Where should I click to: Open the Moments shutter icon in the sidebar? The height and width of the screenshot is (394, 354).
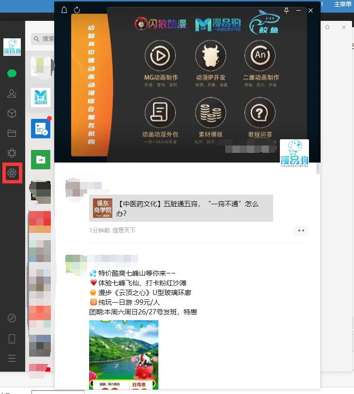[x=12, y=173]
